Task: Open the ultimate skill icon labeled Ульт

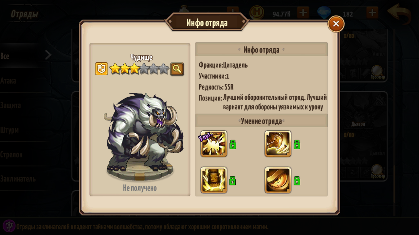Action: pyautogui.click(x=214, y=144)
